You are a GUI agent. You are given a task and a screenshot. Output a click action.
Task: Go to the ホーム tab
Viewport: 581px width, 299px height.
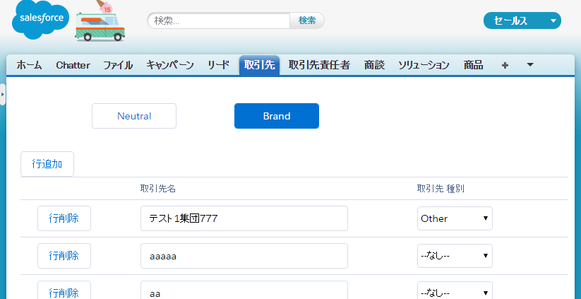[29, 65]
